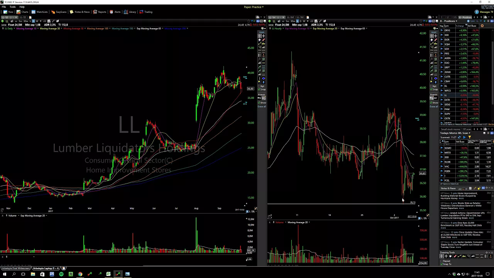The width and height of the screenshot is (494, 278).
Task: Expand Moving Average 100 indicator dropdown
Action: [110, 29]
